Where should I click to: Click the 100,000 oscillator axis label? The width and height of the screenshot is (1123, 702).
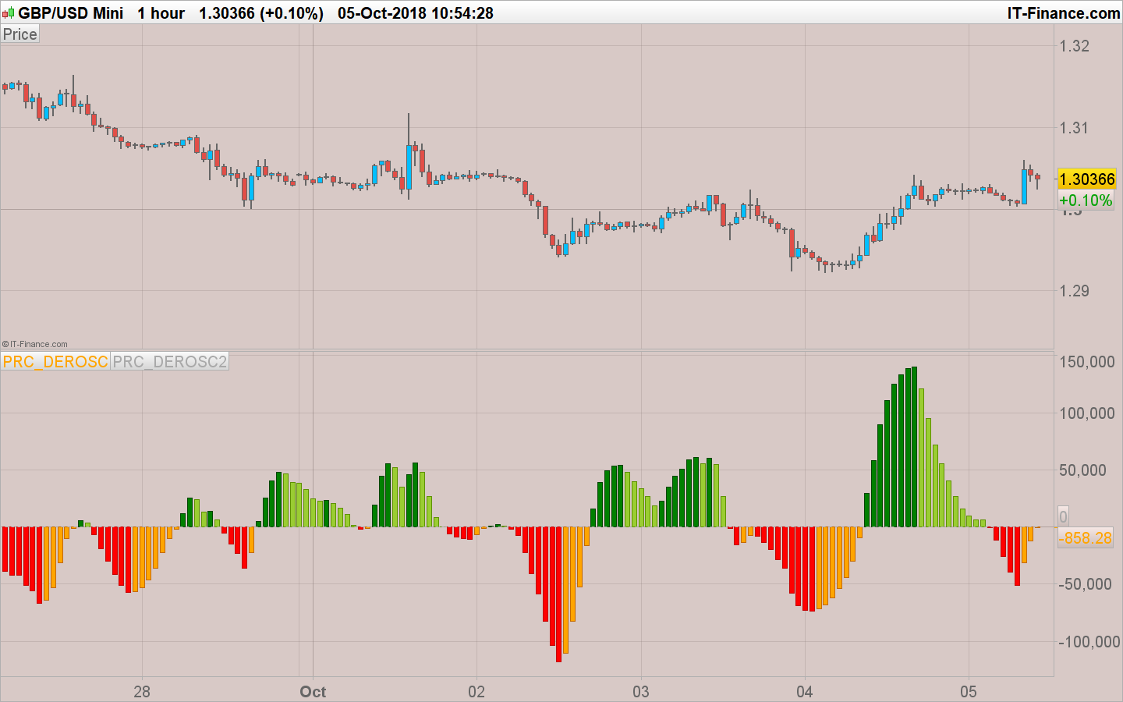pyautogui.click(x=1087, y=413)
